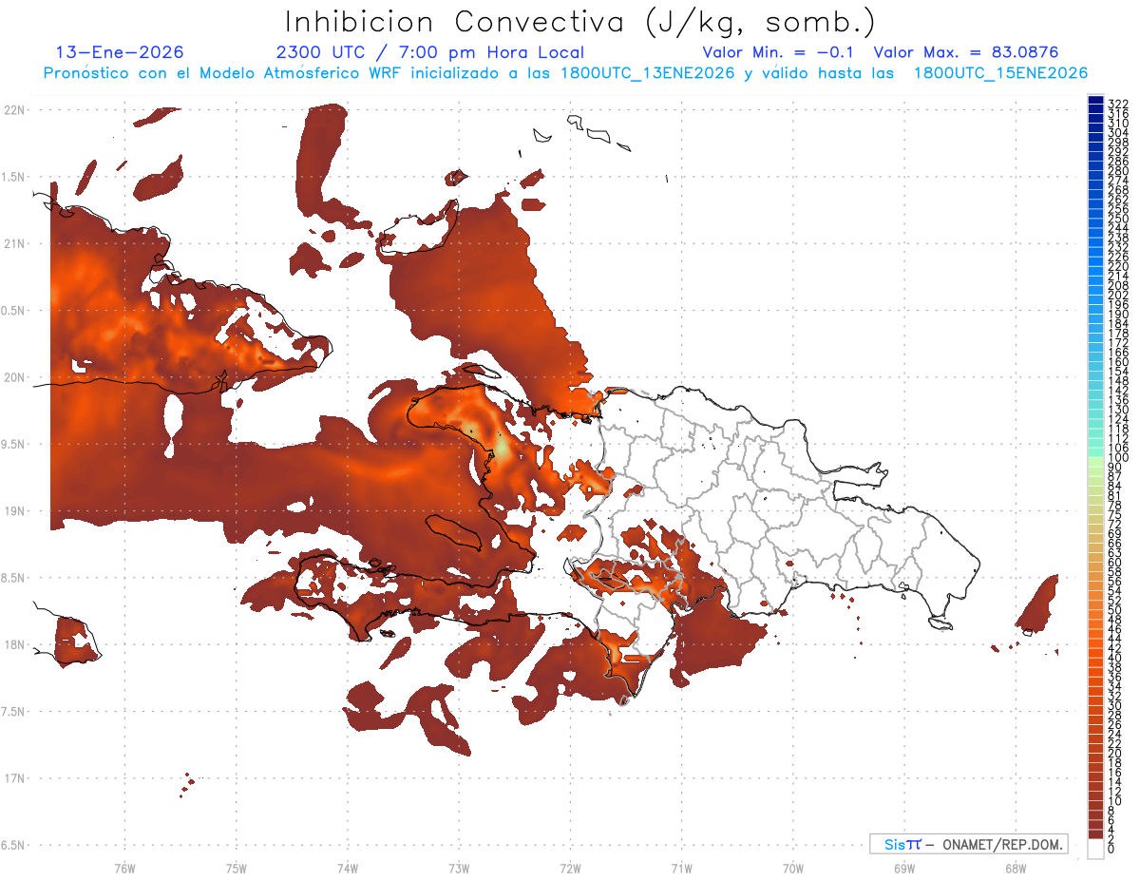Click the "19N" latitude label
This screenshot has width=1140, height=881.
click(14, 510)
